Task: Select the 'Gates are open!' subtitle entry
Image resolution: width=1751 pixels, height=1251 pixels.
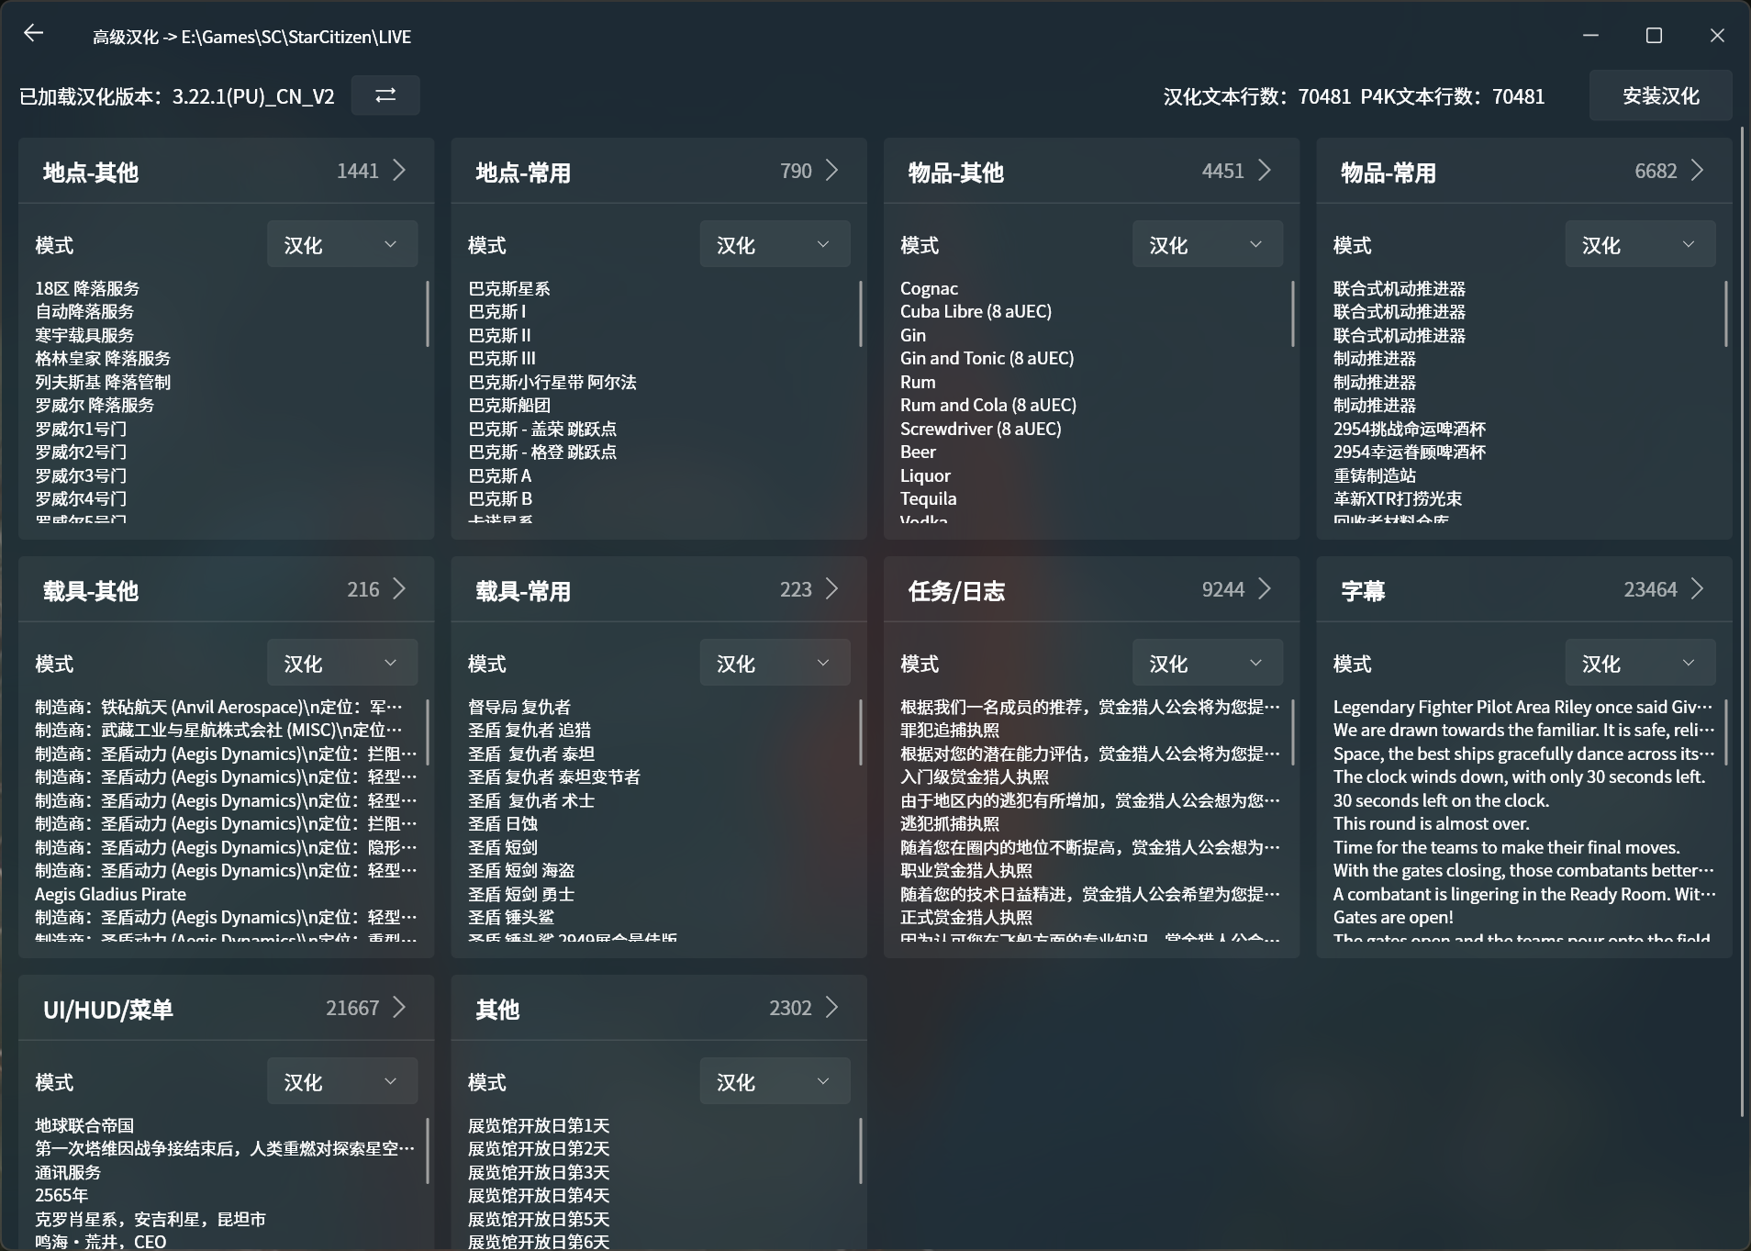Action: [x=1393, y=917]
